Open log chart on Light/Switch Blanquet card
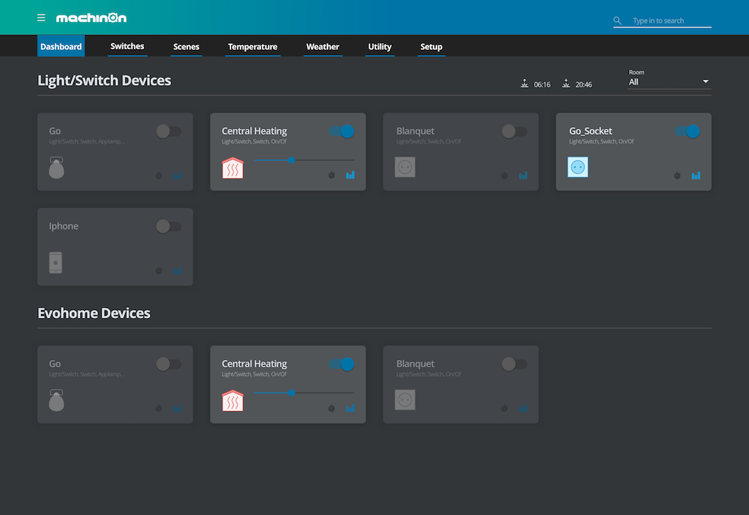749x515 pixels. pyautogui.click(x=523, y=176)
